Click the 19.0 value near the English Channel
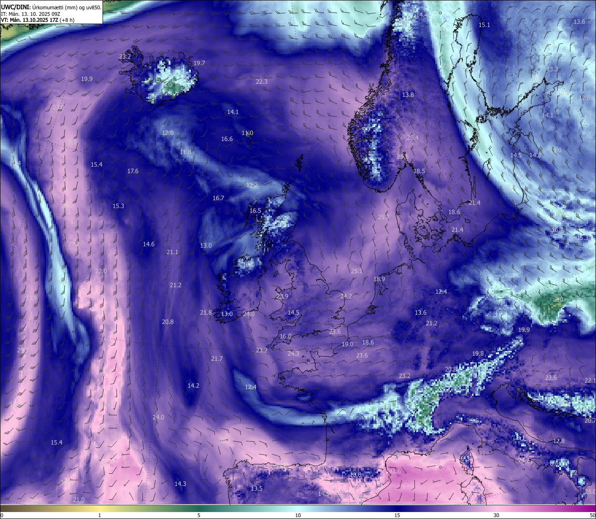 pyautogui.click(x=347, y=344)
